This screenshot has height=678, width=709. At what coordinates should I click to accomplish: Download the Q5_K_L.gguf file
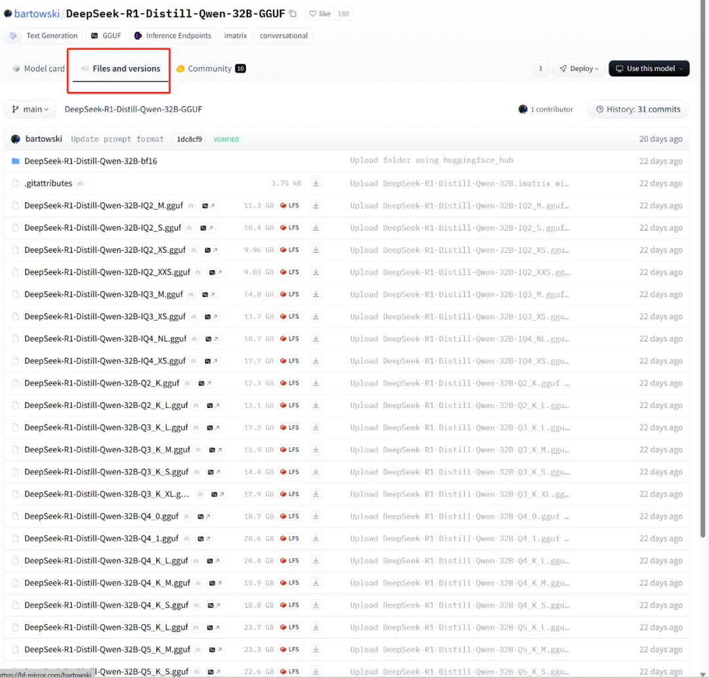pyautogui.click(x=316, y=627)
